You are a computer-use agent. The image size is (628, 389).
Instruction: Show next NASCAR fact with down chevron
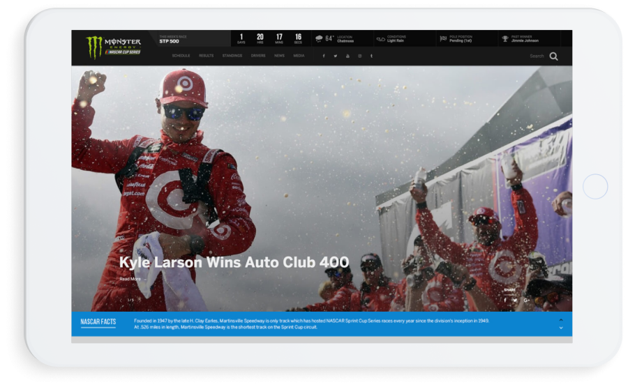click(x=561, y=328)
